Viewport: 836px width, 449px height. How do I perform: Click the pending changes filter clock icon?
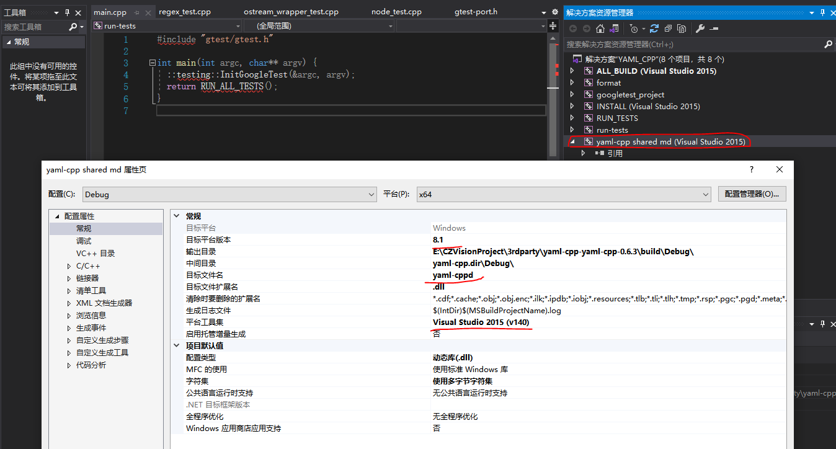[x=633, y=28]
